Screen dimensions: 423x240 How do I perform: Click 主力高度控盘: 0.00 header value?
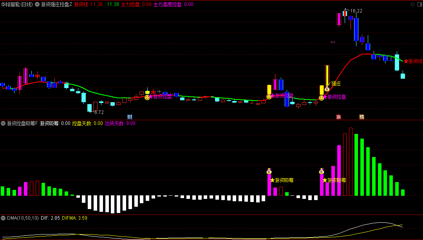point(174,4)
